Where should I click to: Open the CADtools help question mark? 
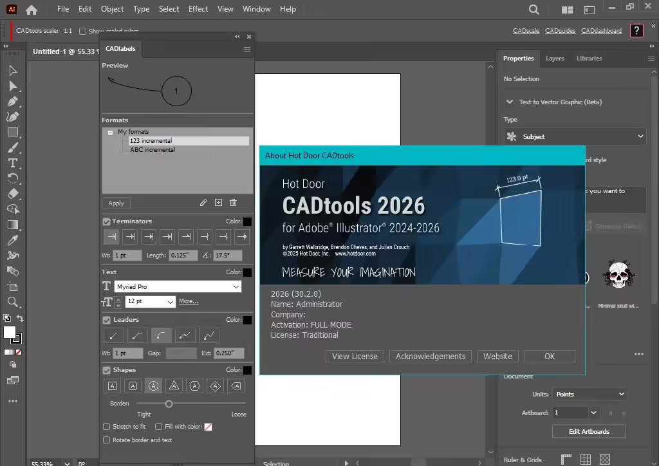(636, 30)
